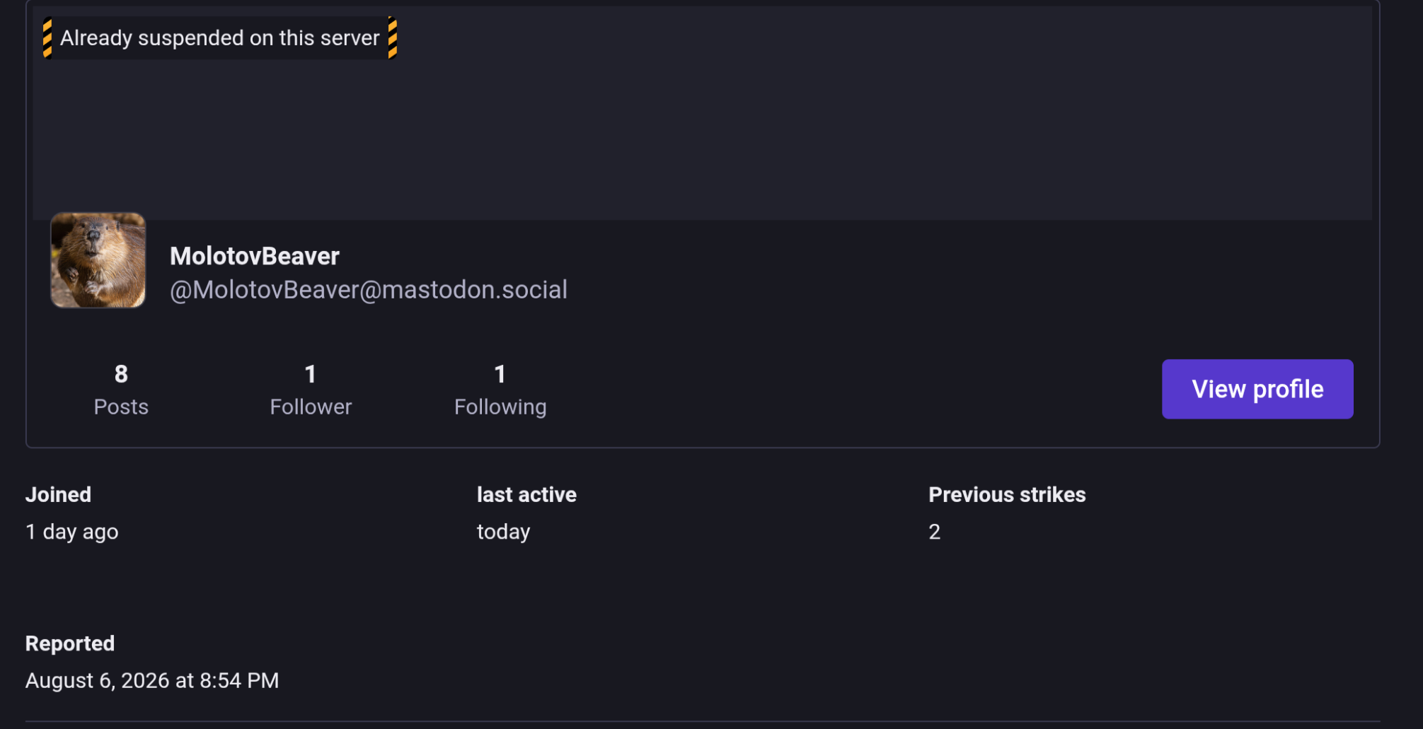Click the previous strikes count 2

(934, 532)
